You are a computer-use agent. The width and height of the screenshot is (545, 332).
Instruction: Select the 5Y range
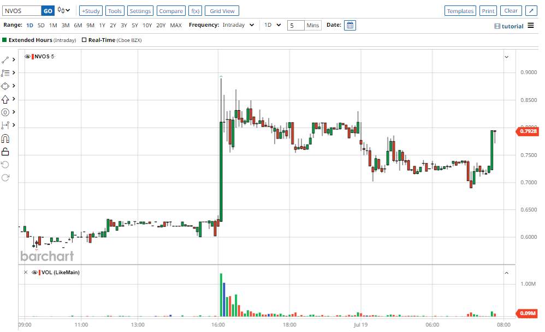135,25
